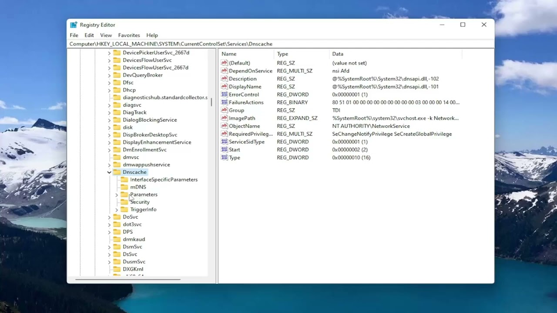
Task: Click the Dhcp folder icon
Action: point(117,90)
